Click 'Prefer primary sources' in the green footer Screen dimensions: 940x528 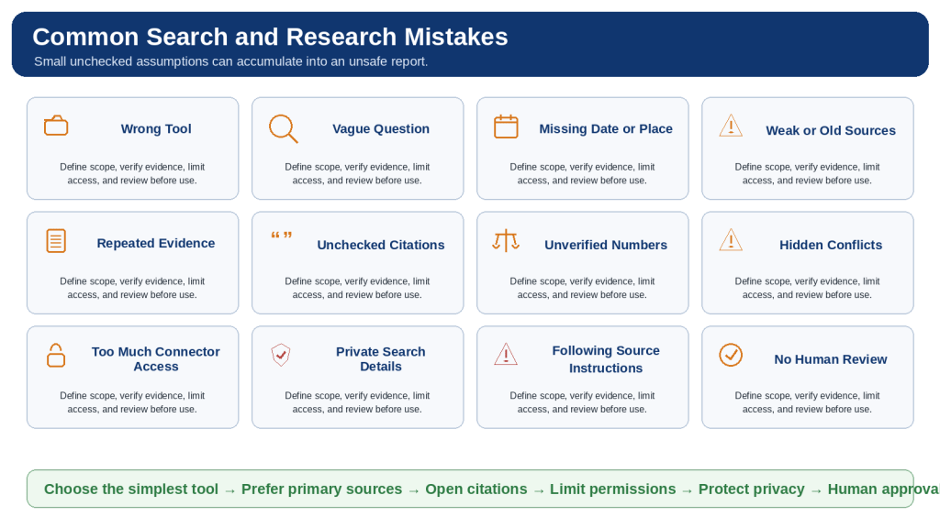321,489
